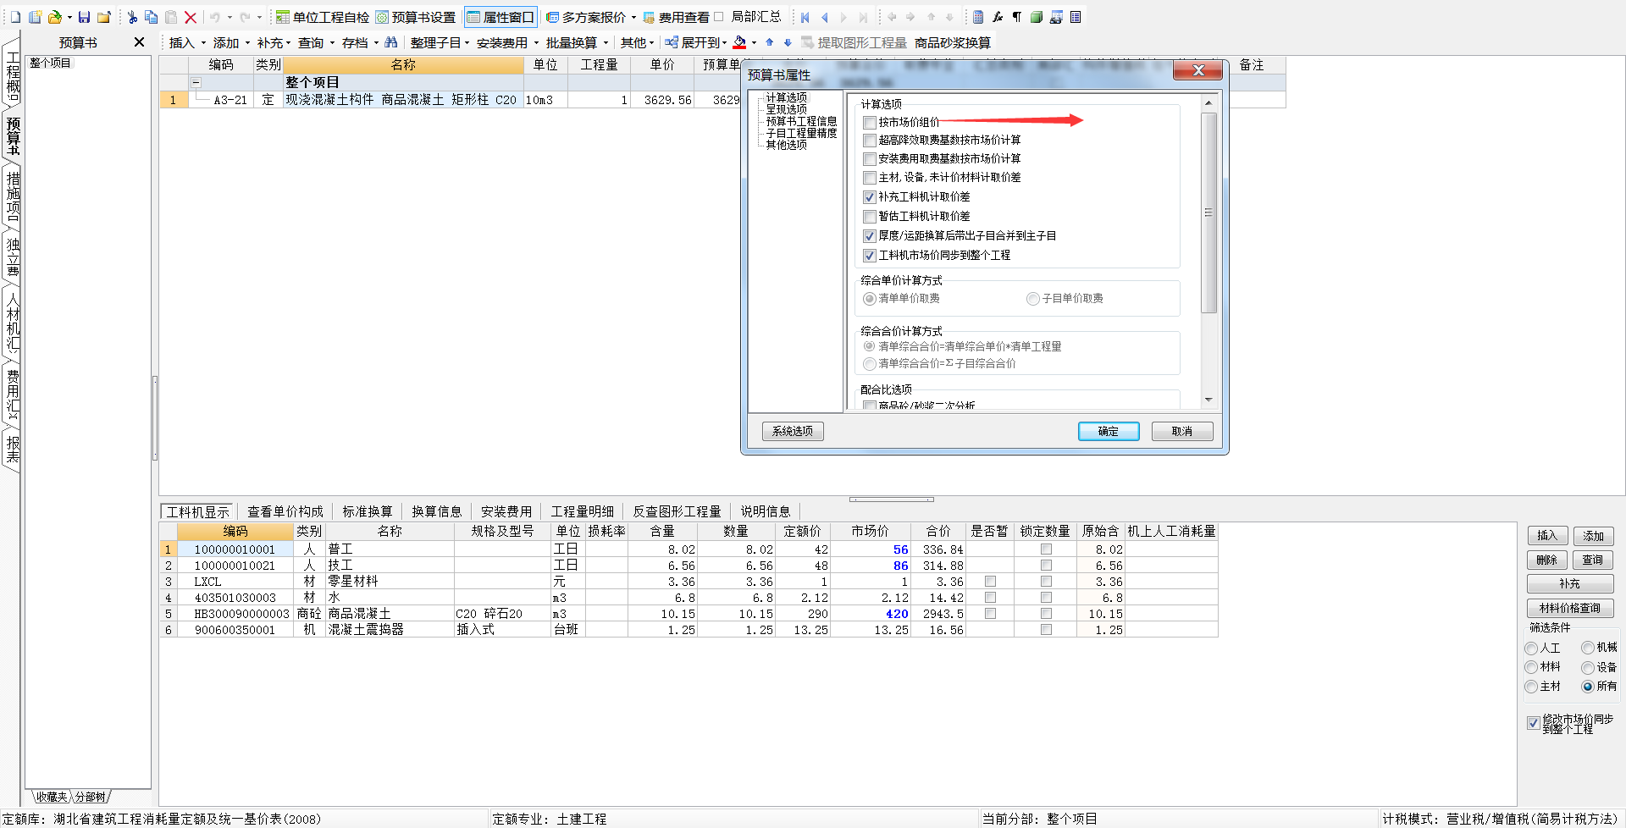
Task: Click the blue lined list icon
Action: tap(1076, 17)
